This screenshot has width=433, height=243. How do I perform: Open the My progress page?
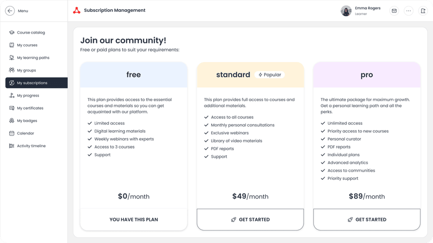click(28, 96)
